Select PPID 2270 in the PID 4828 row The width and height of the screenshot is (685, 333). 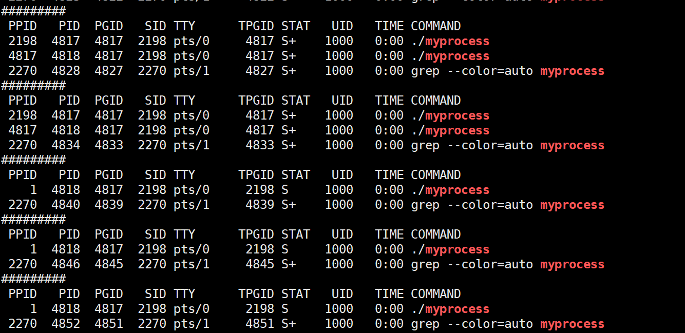click(23, 71)
